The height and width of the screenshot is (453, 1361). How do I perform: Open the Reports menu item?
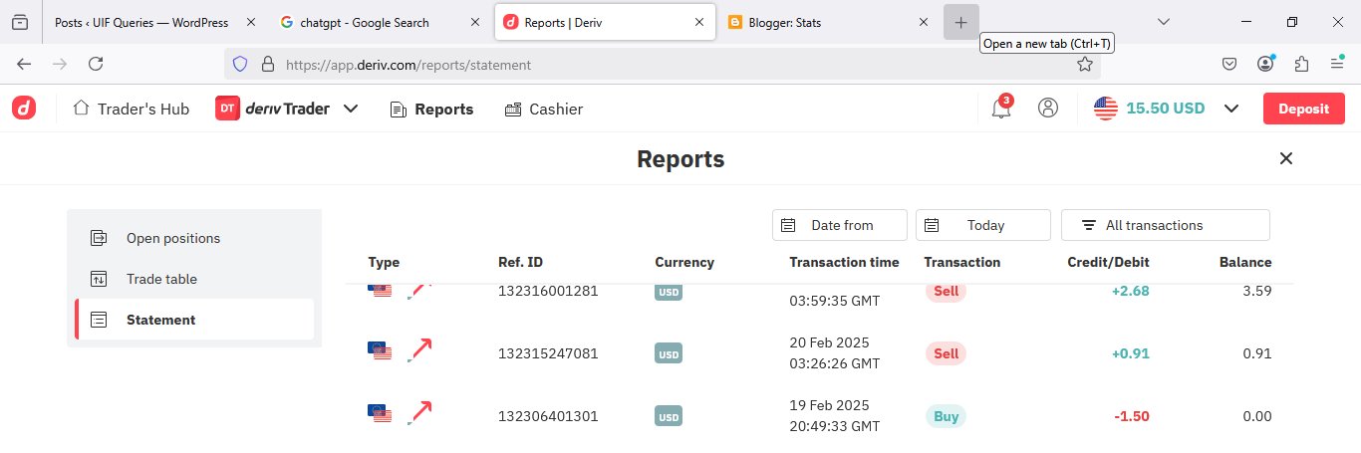[431, 110]
